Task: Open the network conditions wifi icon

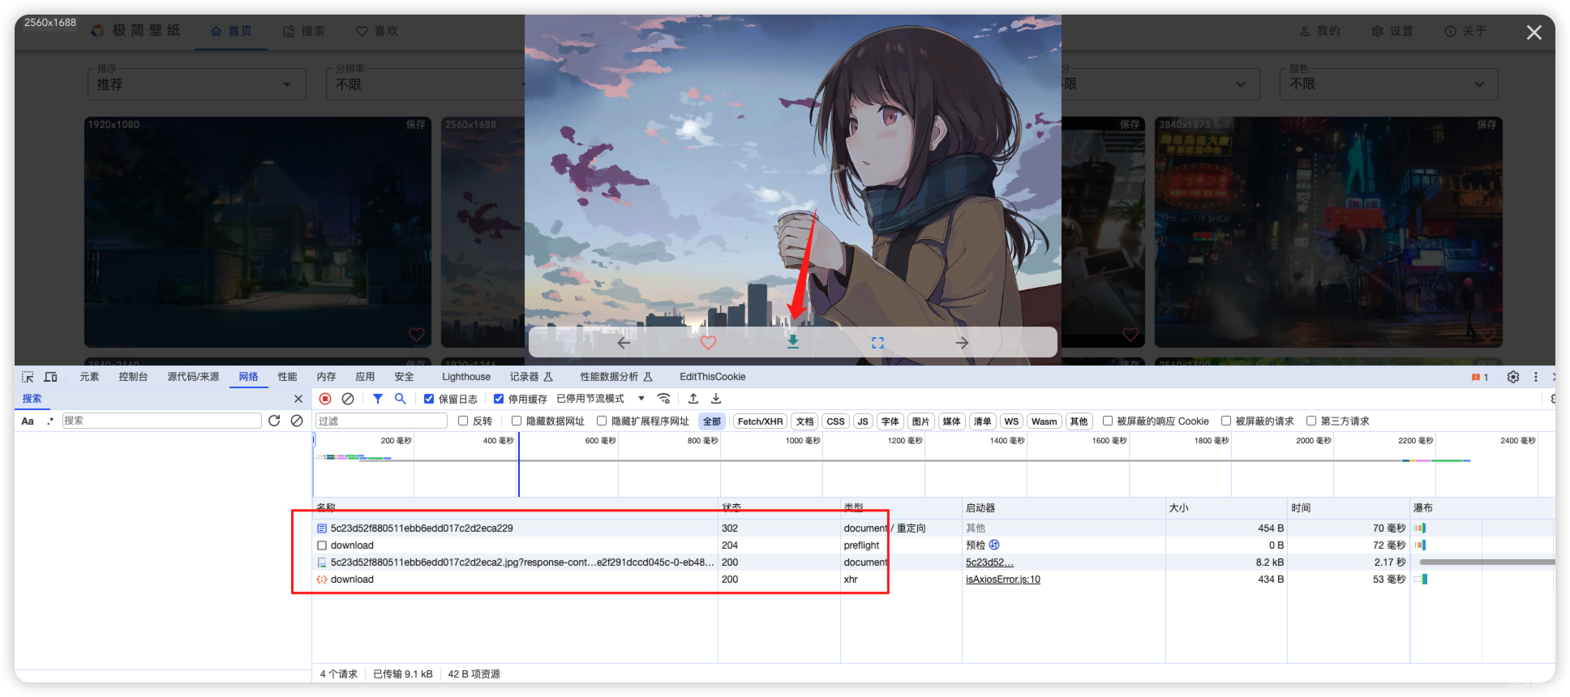Action: tap(663, 399)
